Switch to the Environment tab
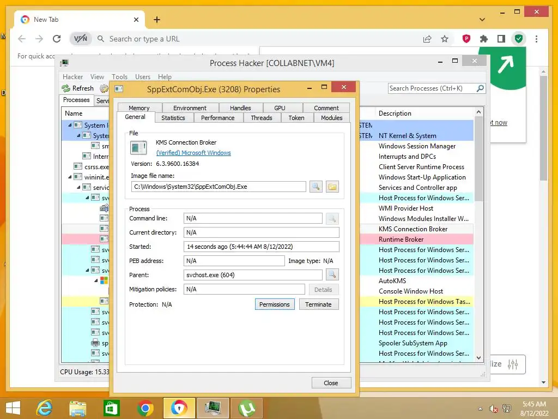The width and height of the screenshot is (558, 419). (190, 108)
